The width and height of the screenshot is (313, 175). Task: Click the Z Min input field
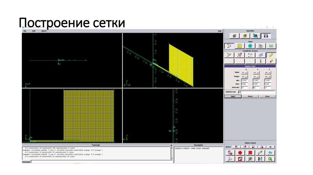point(267,80)
